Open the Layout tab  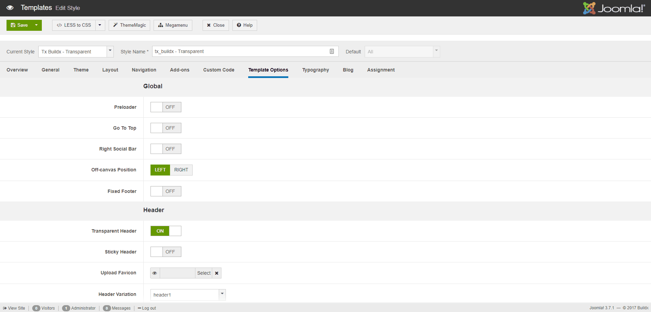point(110,70)
